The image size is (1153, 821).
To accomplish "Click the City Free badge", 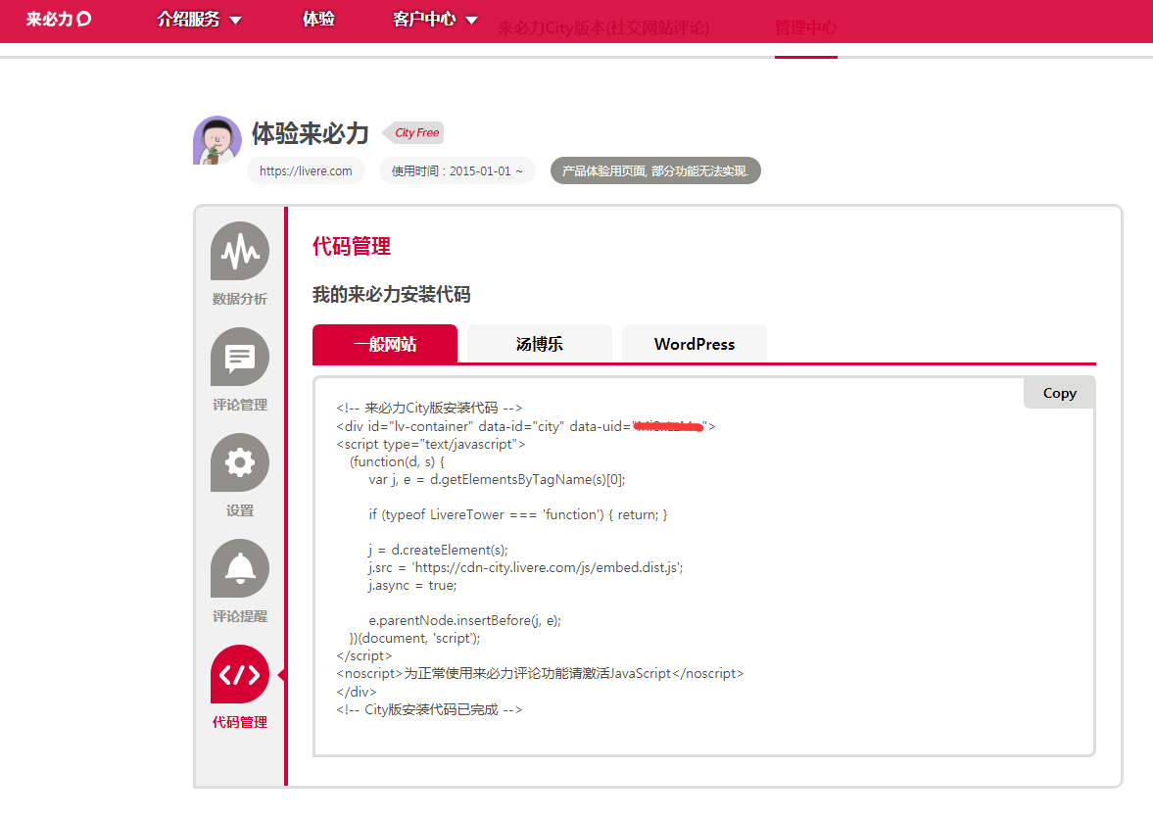I will click(414, 132).
